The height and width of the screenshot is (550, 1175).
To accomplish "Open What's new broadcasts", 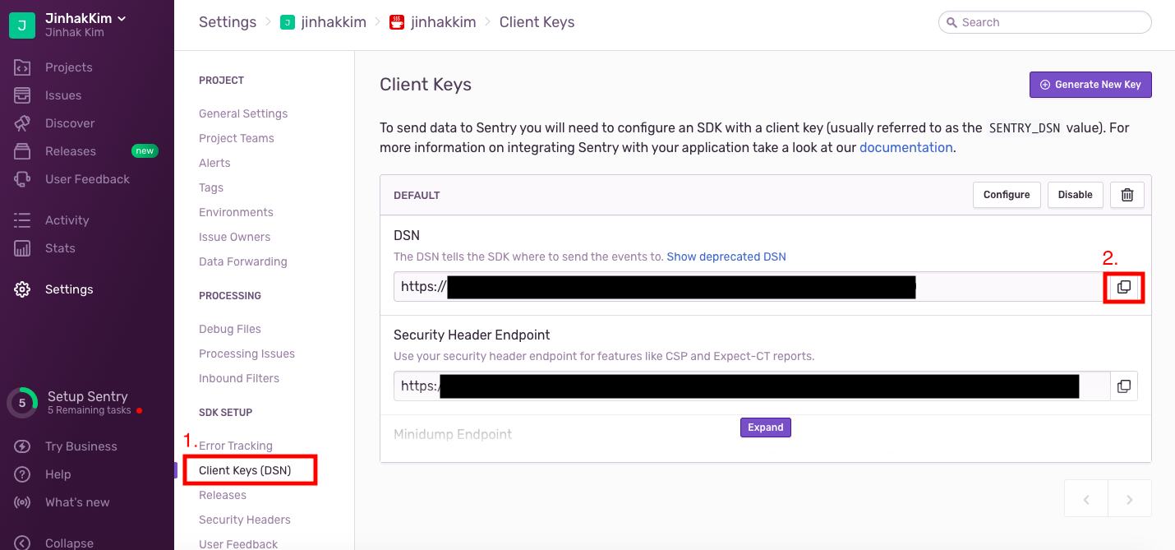I will [x=77, y=502].
